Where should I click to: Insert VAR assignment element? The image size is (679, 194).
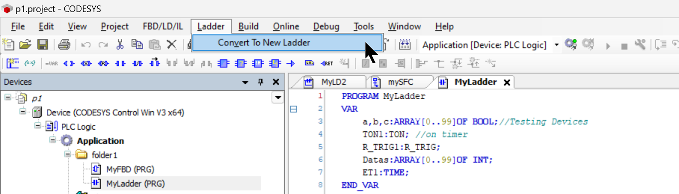click(51, 63)
